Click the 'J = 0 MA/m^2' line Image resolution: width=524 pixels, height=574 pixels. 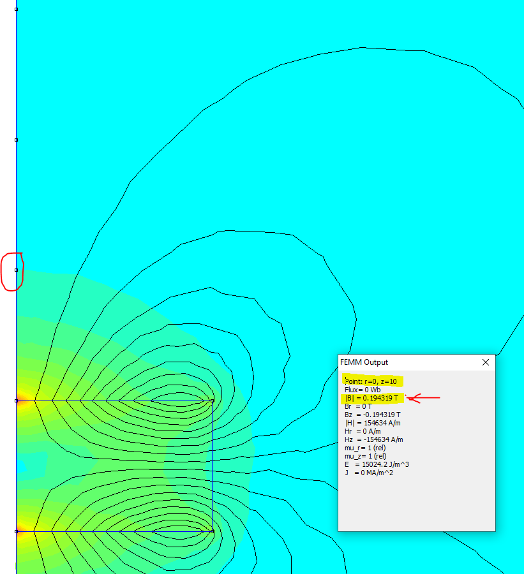click(369, 473)
